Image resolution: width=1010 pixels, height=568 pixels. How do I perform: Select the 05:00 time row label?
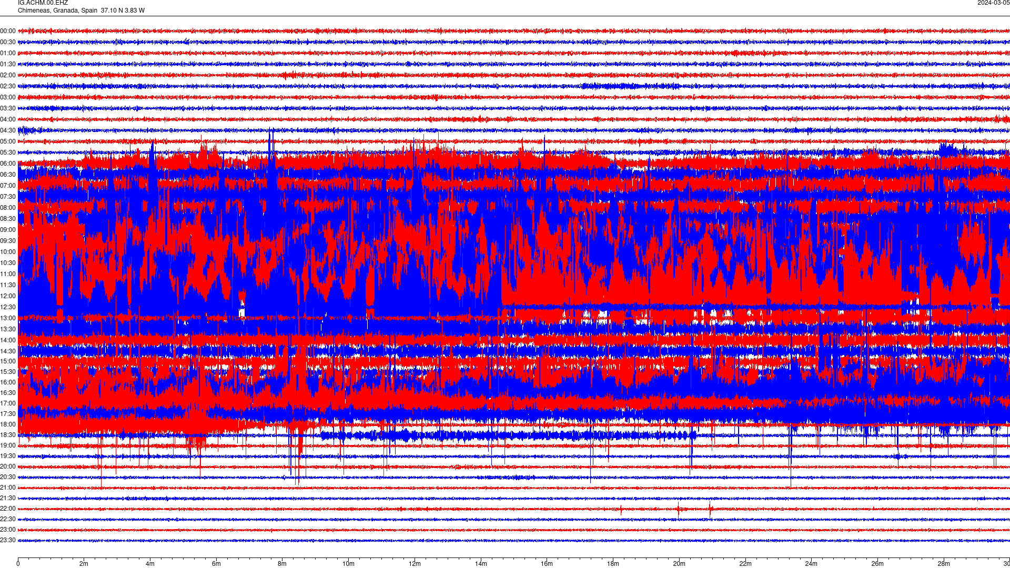[8, 141]
